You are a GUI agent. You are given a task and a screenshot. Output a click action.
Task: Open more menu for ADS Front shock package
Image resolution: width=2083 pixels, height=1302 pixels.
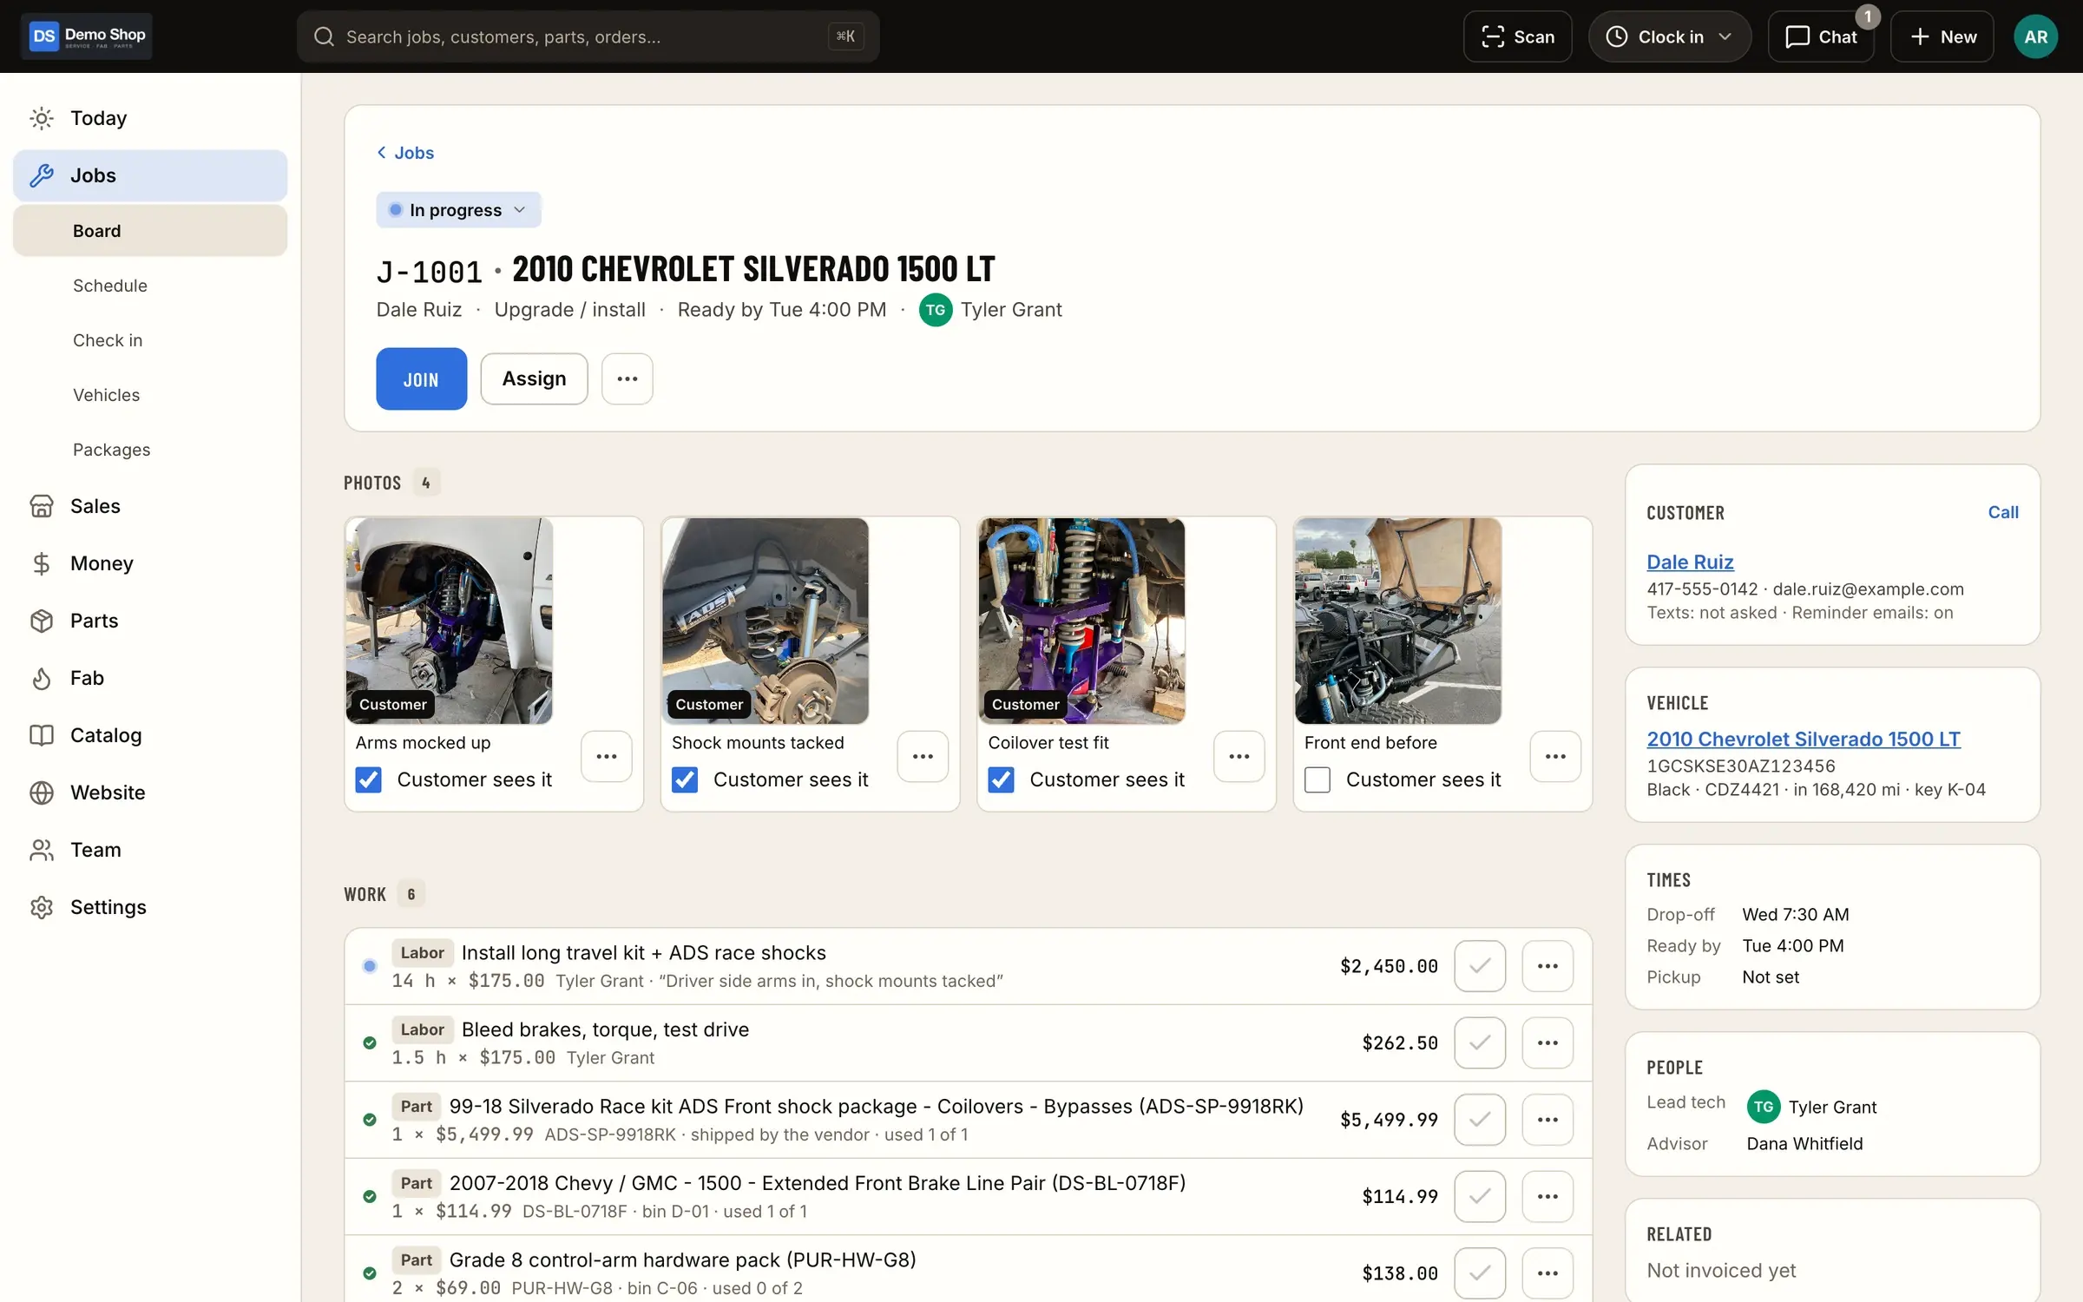(1547, 1120)
